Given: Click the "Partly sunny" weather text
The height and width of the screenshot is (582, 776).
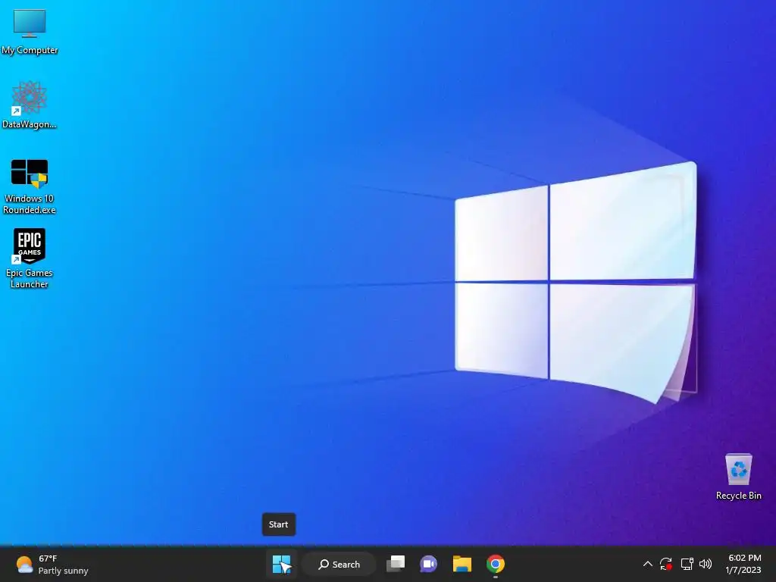Looking at the screenshot, I should [x=64, y=571].
